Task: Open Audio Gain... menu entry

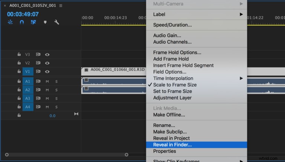Action: [x=196, y=36]
